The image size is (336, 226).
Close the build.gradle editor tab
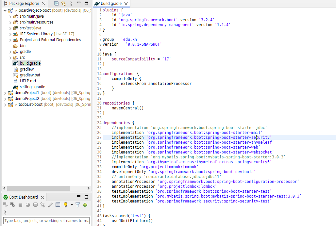(126, 4)
